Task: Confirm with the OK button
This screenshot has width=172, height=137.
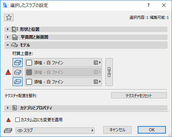Action: [152, 130]
